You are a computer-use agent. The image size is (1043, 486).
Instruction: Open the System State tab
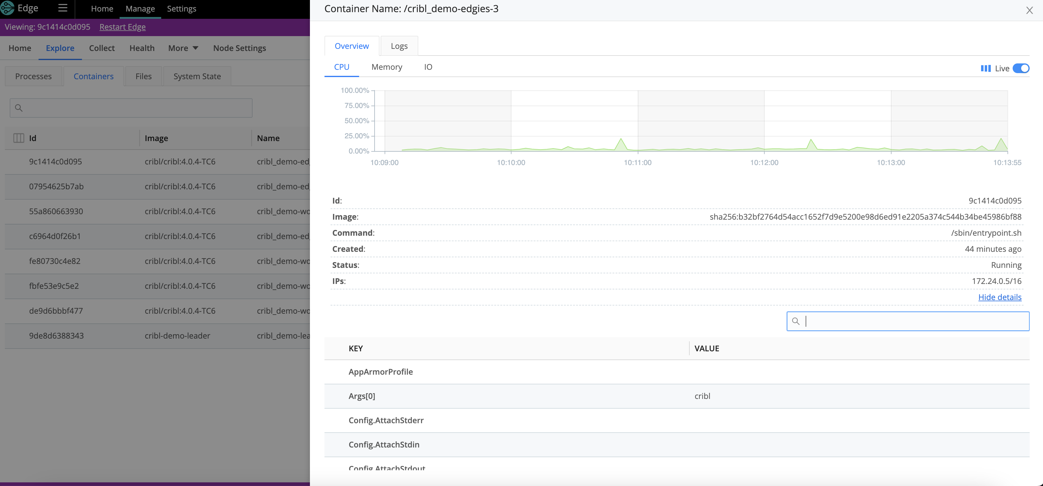tap(197, 76)
